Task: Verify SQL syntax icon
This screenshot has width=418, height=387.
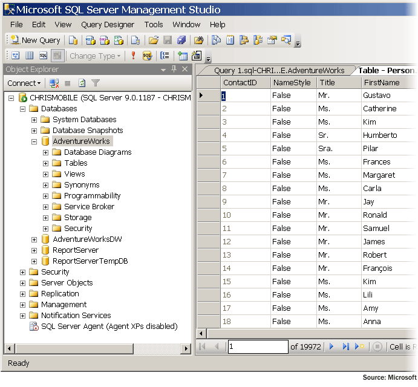Action: pyautogui.click(x=147, y=56)
